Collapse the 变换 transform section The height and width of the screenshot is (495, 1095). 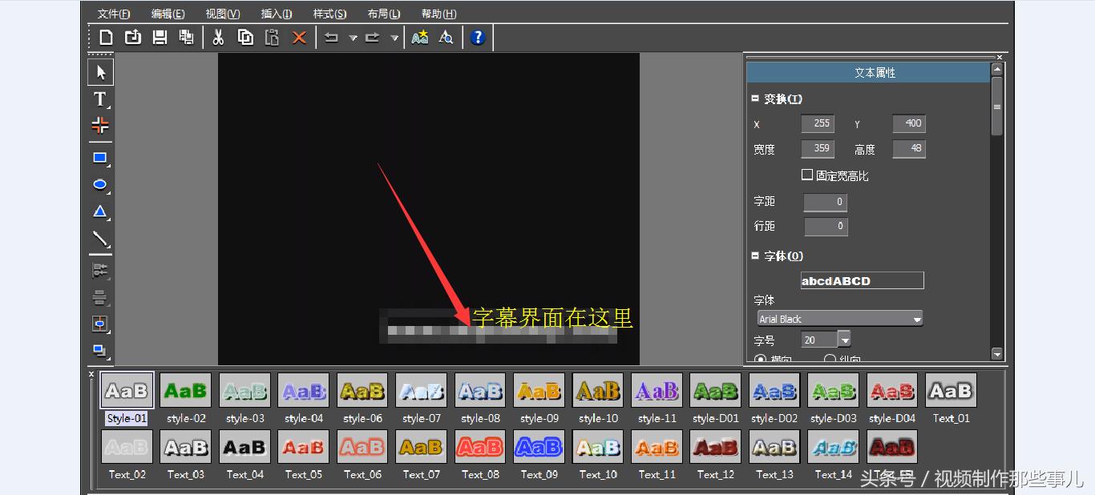coord(754,99)
